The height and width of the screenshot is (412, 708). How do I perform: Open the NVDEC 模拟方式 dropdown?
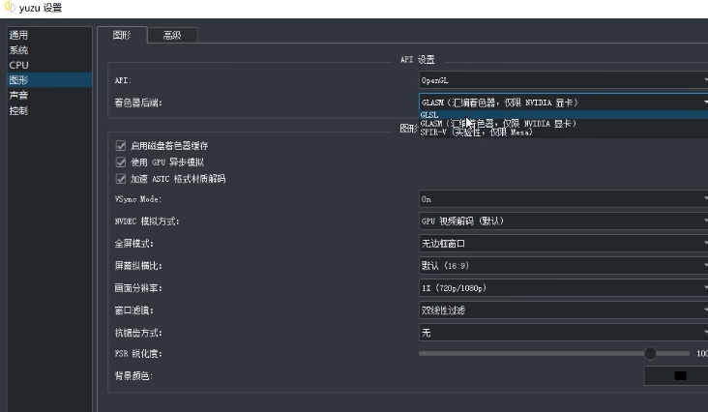point(563,221)
